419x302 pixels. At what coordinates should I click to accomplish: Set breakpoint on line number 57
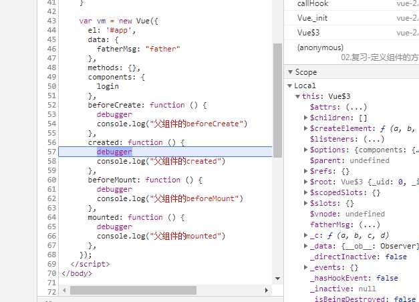pyautogui.click(x=52, y=152)
